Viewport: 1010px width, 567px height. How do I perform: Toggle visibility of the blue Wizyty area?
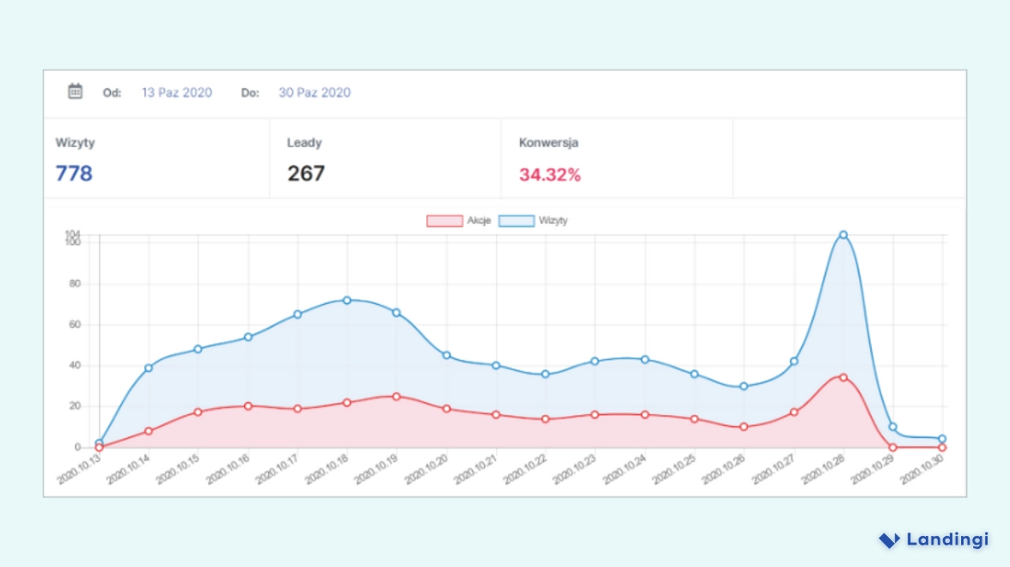(x=517, y=220)
